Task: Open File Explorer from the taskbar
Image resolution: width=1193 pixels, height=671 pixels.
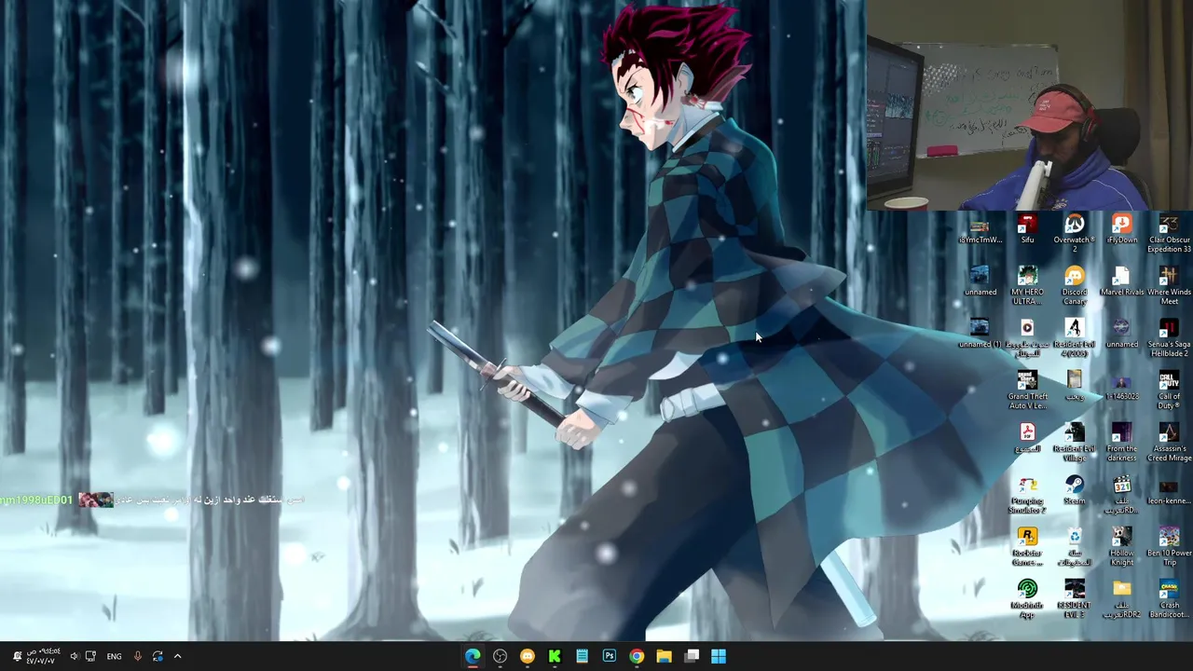Action: [664, 656]
